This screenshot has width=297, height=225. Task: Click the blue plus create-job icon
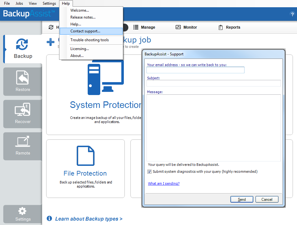click(51, 42)
